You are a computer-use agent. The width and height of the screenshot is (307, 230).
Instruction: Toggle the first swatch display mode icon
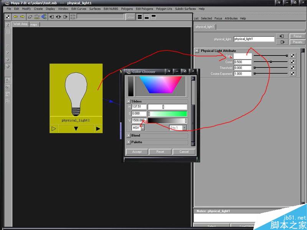click(x=140, y=16)
